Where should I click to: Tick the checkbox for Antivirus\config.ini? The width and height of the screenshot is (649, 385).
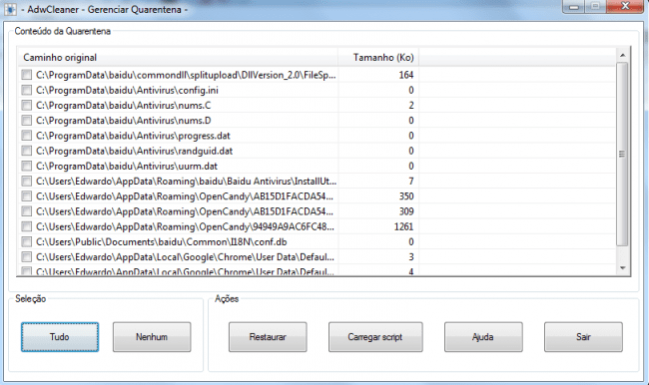click(x=27, y=90)
